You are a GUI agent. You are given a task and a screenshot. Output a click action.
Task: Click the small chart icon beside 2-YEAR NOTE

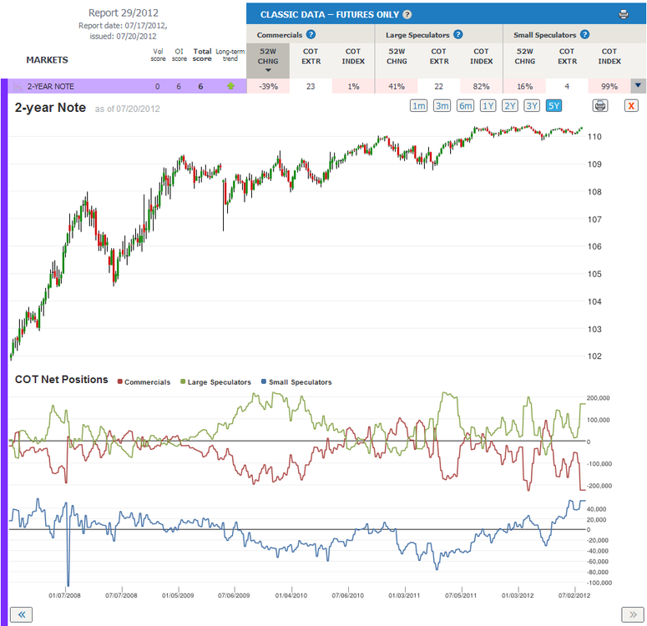18,87
